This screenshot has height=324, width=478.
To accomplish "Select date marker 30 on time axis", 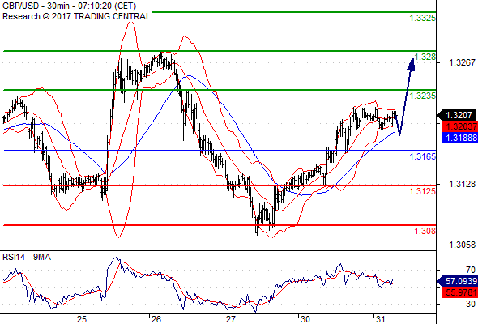I will point(305,319).
